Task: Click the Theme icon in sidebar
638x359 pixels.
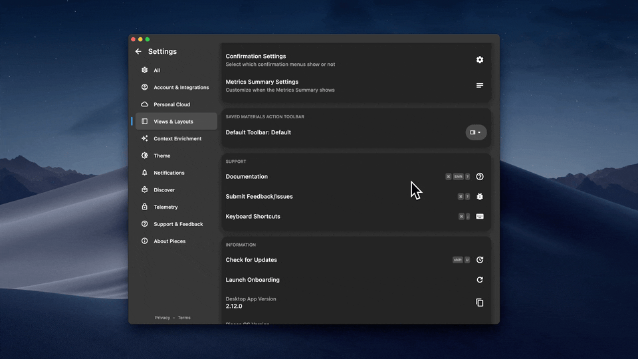Action: pos(144,156)
